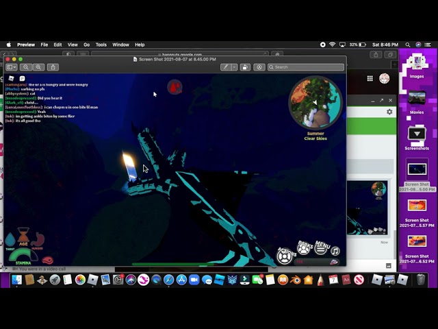Open Finder from the Dock
Screen dimensions: 438x329
coord(16,280)
